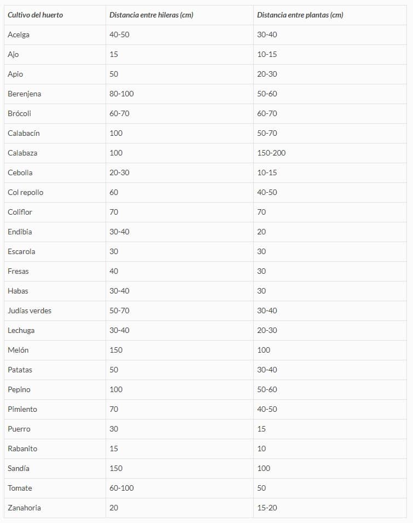
Task: Click the Melón row distance 150
Action: click(116, 350)
